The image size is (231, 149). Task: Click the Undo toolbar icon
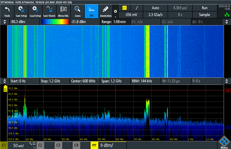[7, 12]
